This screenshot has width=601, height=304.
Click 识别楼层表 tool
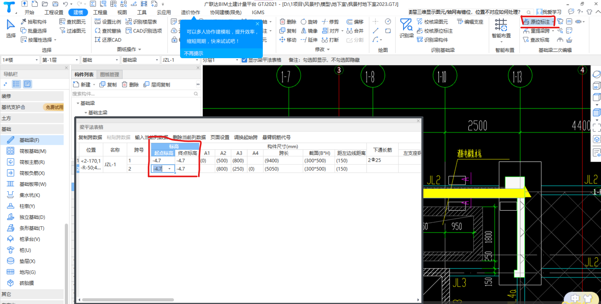(141, 22)
